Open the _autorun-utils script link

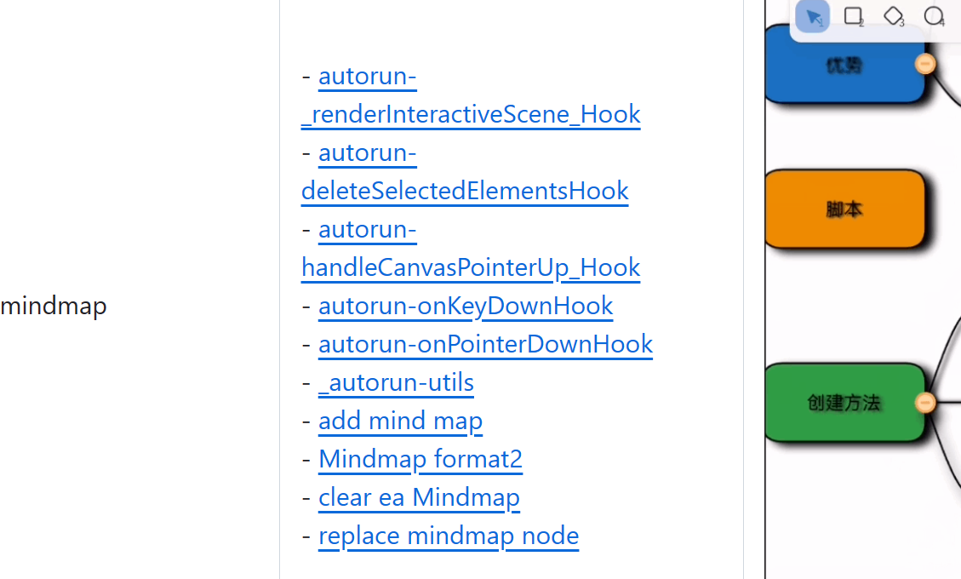pos(397,382)
